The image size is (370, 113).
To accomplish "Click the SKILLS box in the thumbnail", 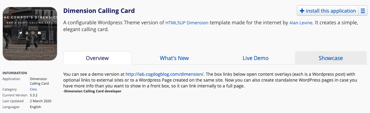I will click(36, 50).
